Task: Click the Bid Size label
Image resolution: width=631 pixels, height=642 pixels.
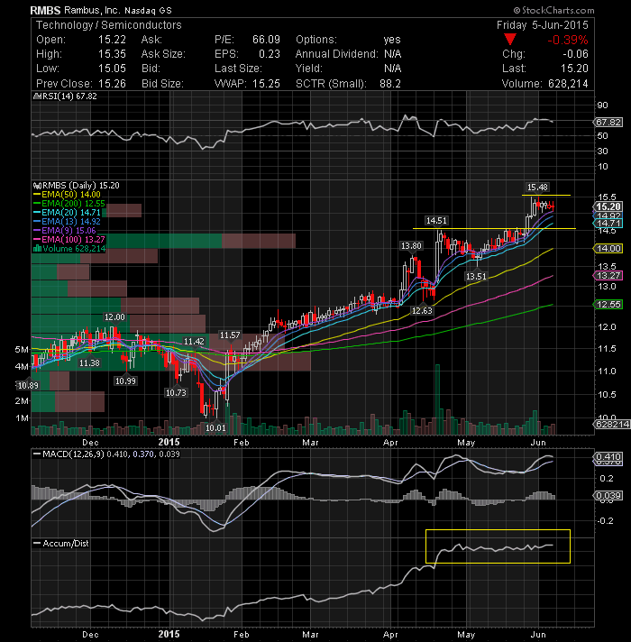Action: pyautogui.click(x=162, y=84)
